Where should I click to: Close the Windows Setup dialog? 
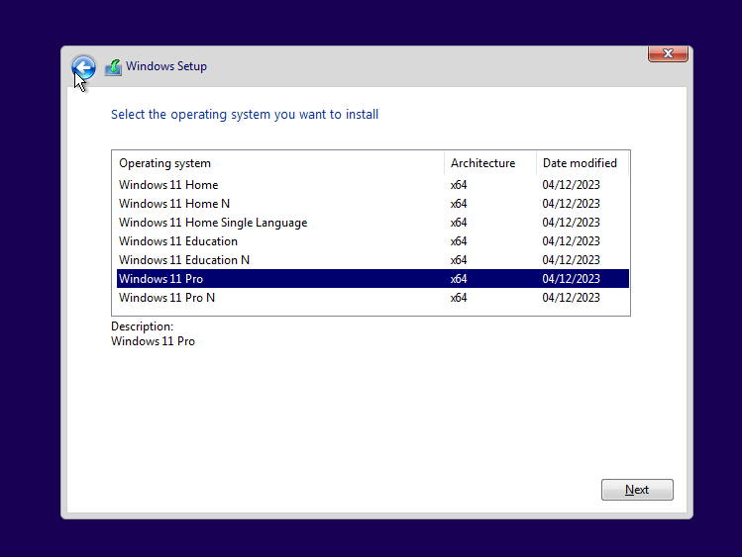tap(668, 53)
